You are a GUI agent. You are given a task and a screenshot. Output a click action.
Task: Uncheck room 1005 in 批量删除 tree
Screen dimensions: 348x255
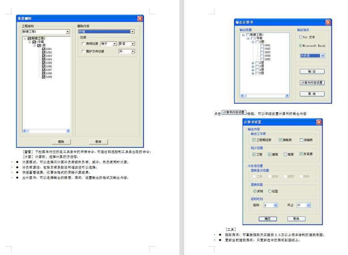(x=44, y=63)
